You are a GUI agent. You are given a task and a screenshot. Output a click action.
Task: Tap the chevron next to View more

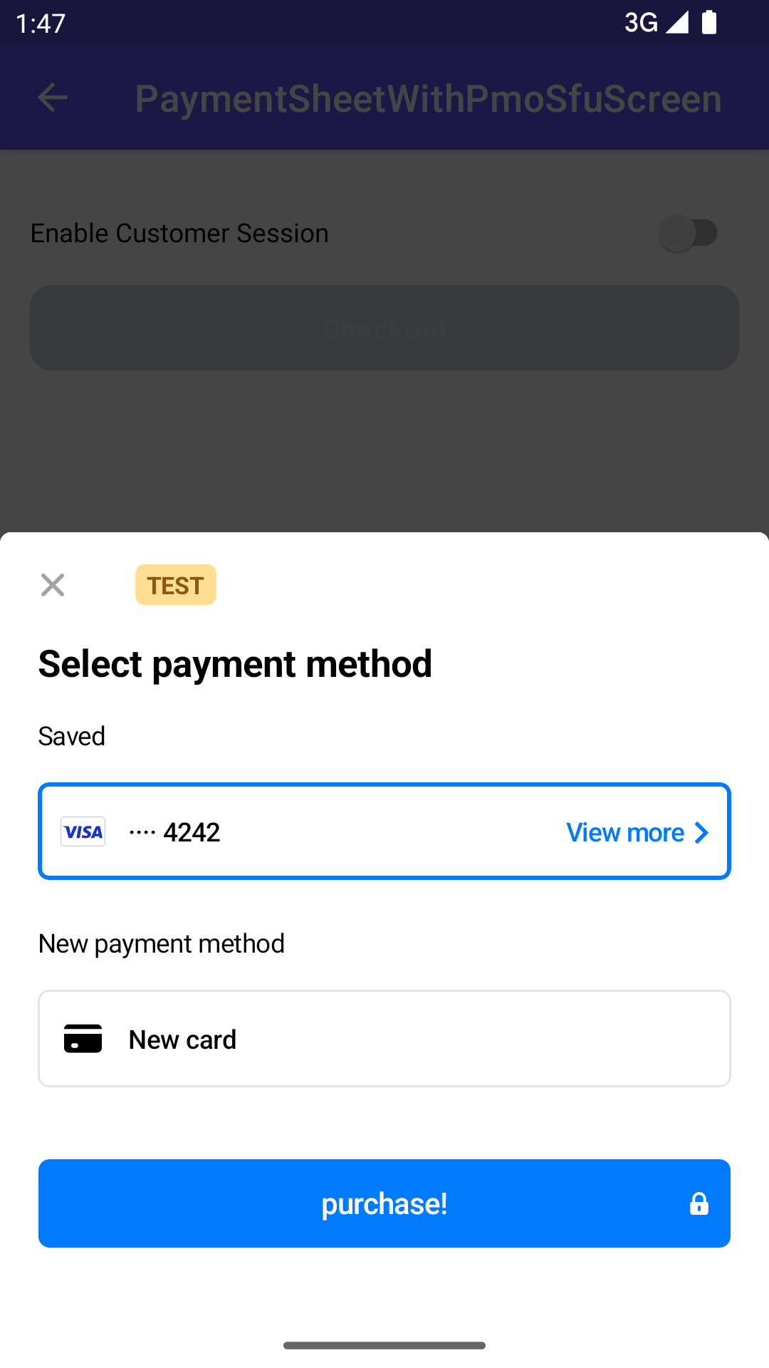coord(701,832)
